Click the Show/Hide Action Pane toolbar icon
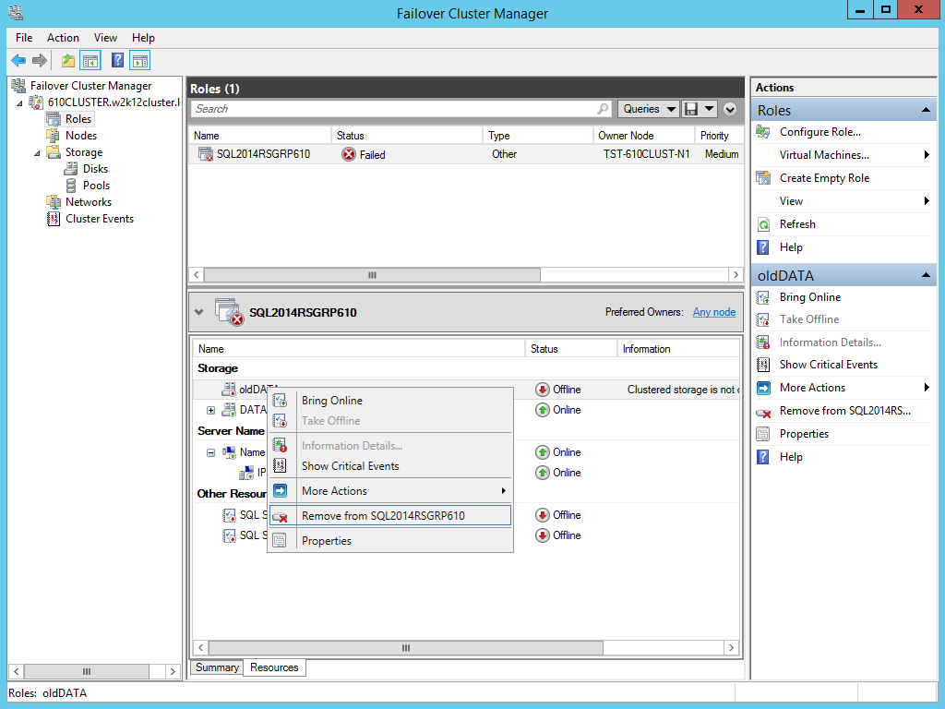This screenshot has height=709, width=945. [138, 58]
